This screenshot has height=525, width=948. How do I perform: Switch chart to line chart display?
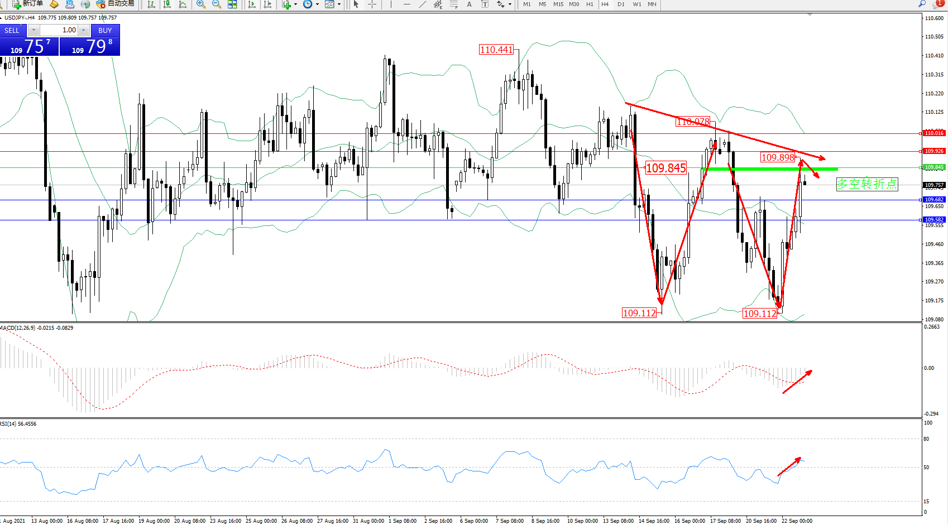[183, 4]
